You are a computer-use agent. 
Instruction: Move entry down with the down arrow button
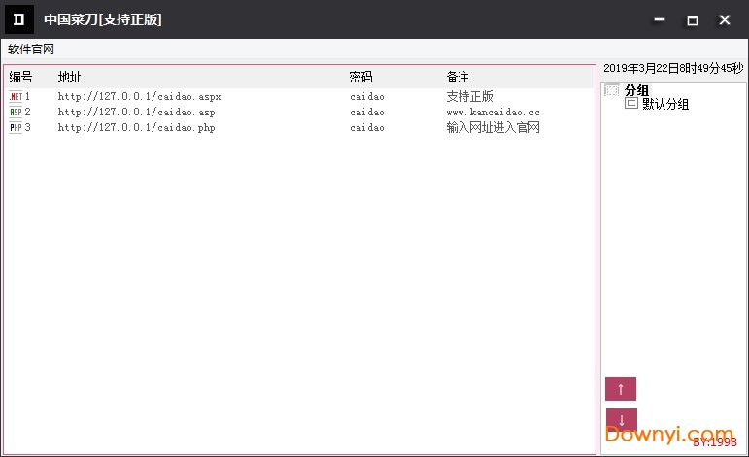622,420
